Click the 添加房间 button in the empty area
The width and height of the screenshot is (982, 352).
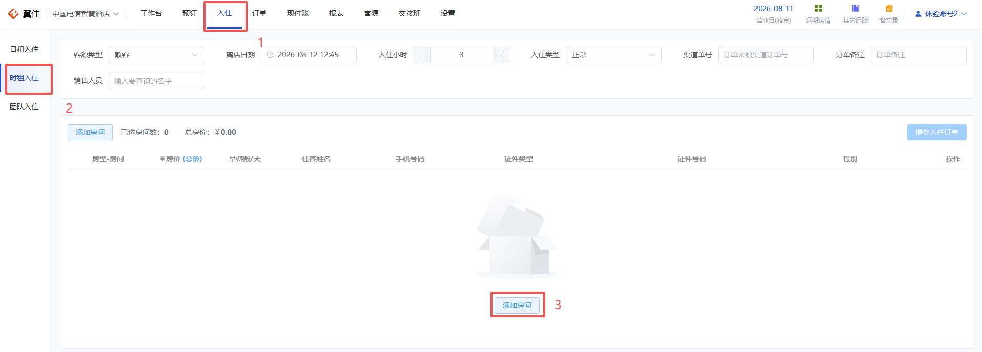click(517, 305)
